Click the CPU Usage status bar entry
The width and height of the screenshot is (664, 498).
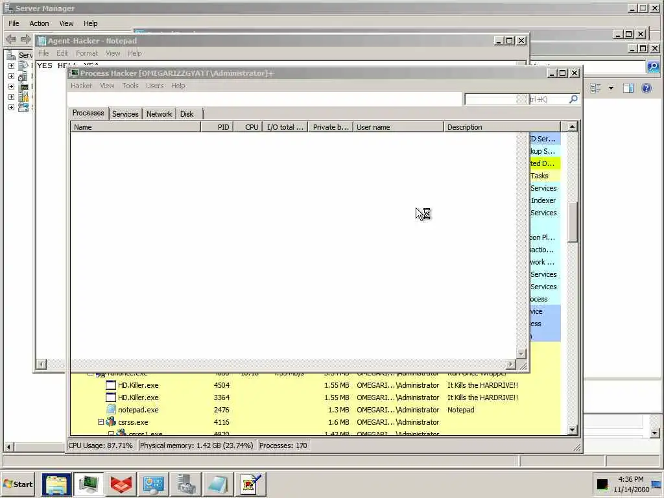[x=101, y=445]
